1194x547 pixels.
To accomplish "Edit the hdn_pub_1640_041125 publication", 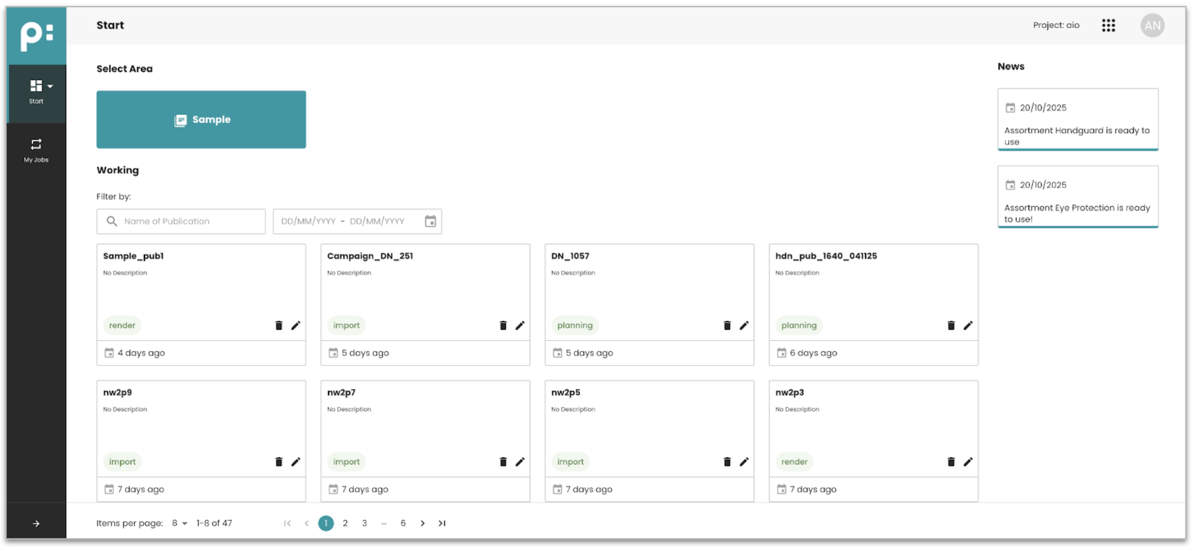I will tap(968, 326).
